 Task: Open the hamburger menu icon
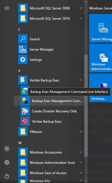tap(7, 8)
